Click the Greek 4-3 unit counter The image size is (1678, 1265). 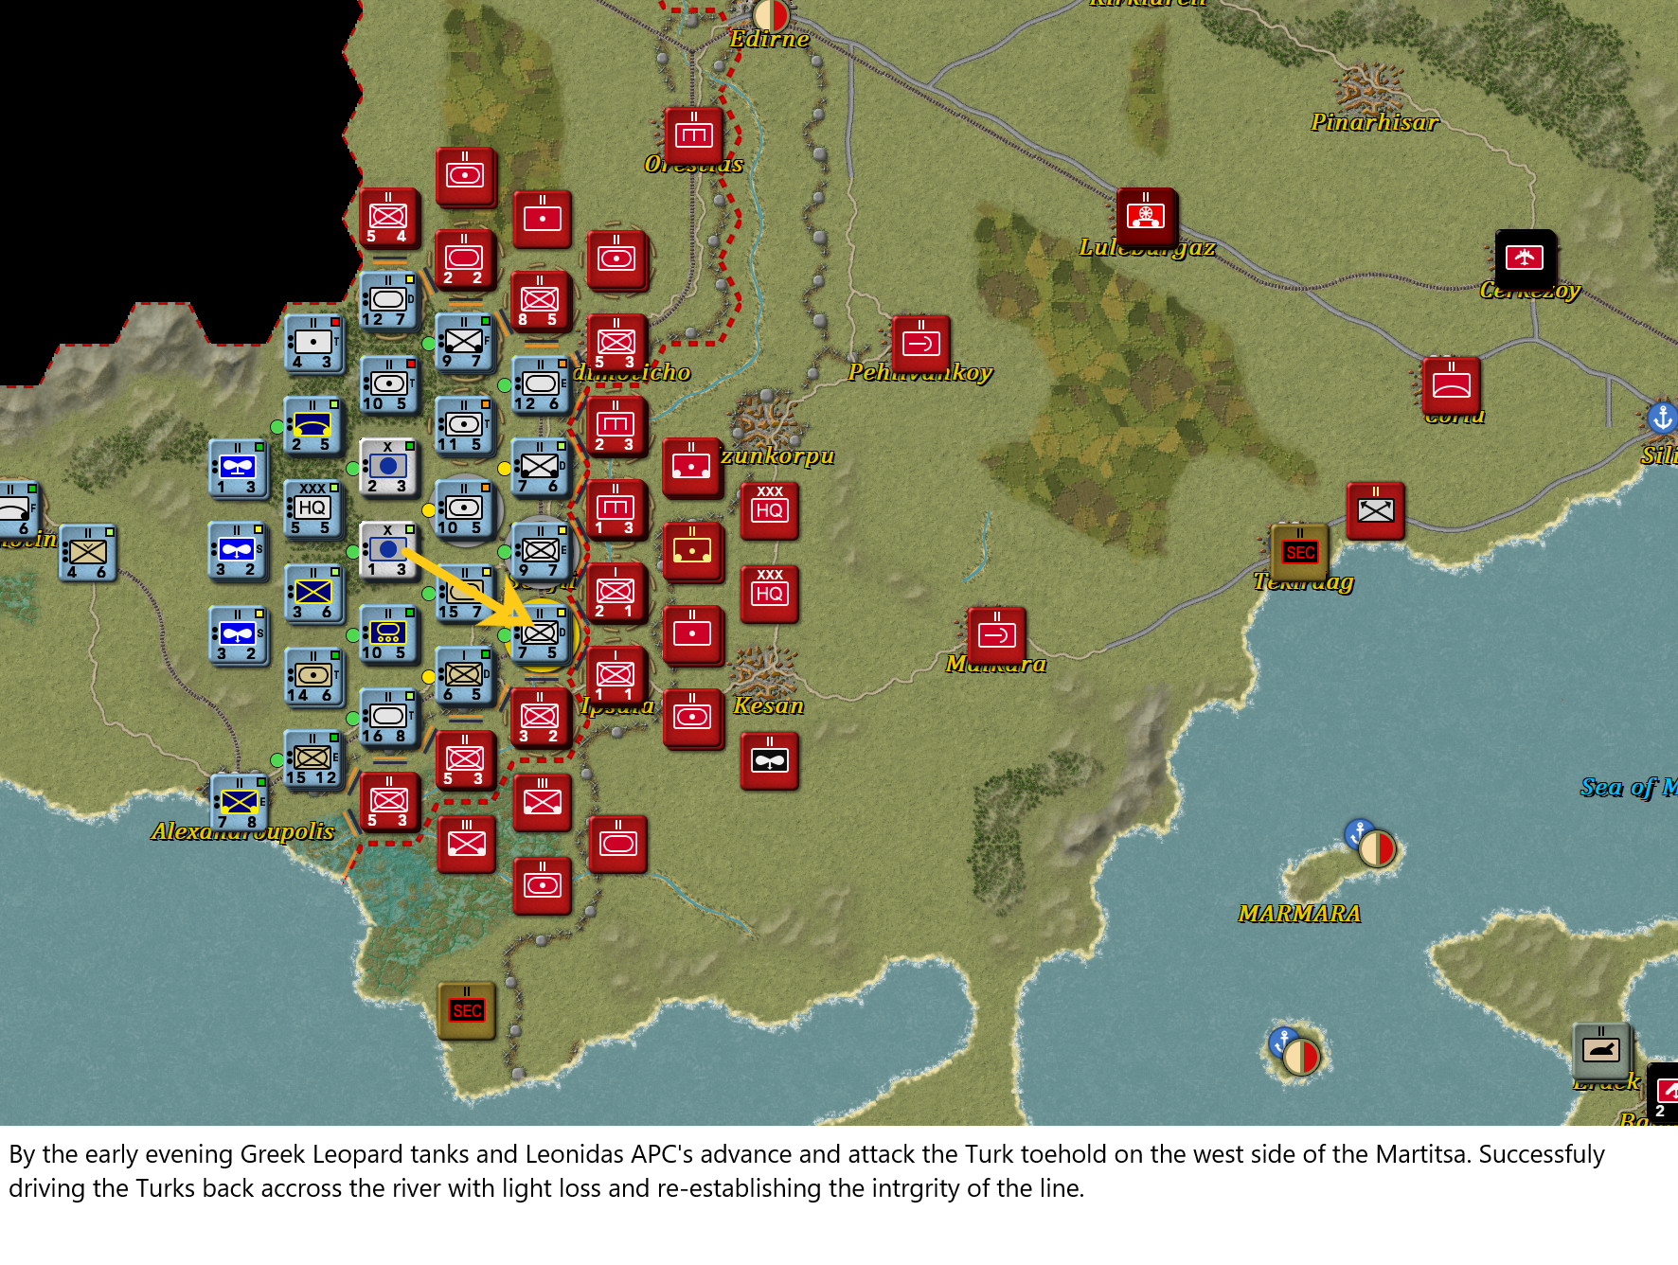tap(312, 344)
